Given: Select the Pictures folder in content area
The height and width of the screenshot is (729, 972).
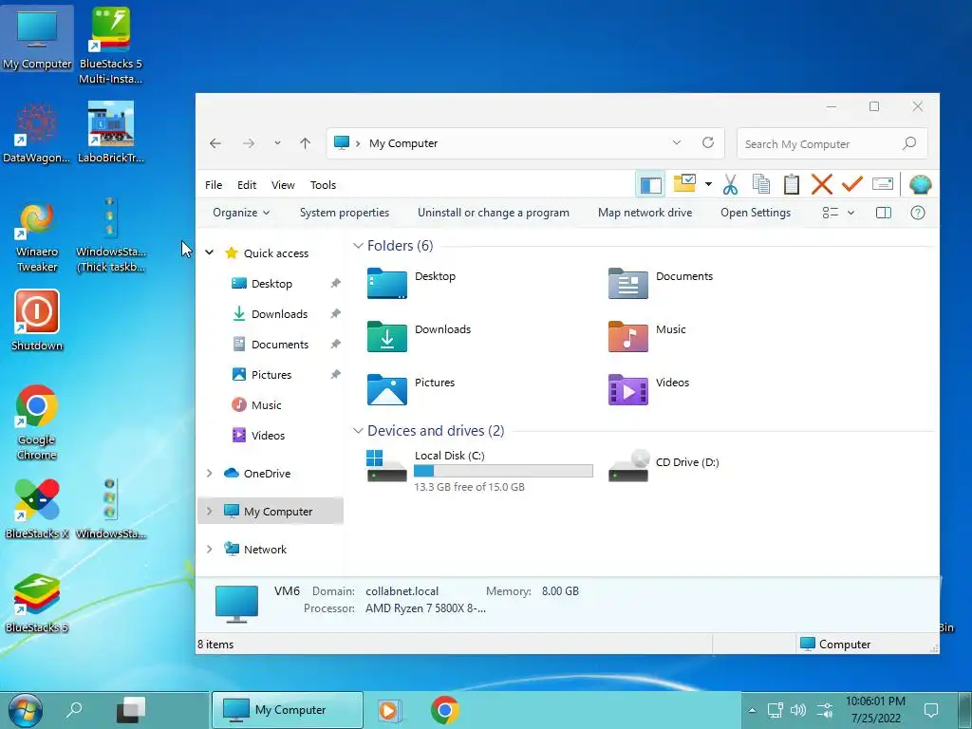Looking at the screenshot, I should coord(411,390).
